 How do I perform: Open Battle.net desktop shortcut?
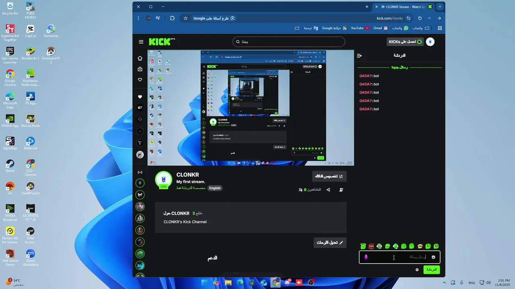31,143
